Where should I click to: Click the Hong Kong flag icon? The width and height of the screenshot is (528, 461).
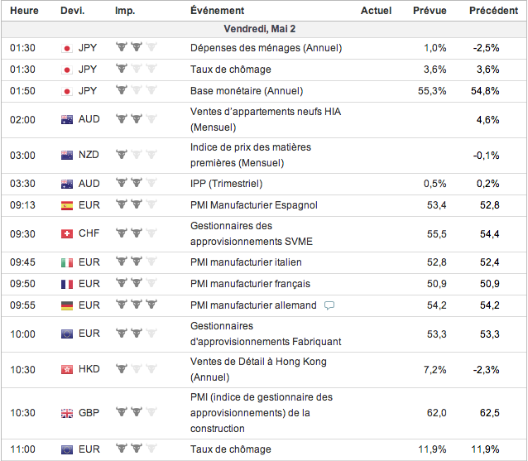(x=67, y=369)
